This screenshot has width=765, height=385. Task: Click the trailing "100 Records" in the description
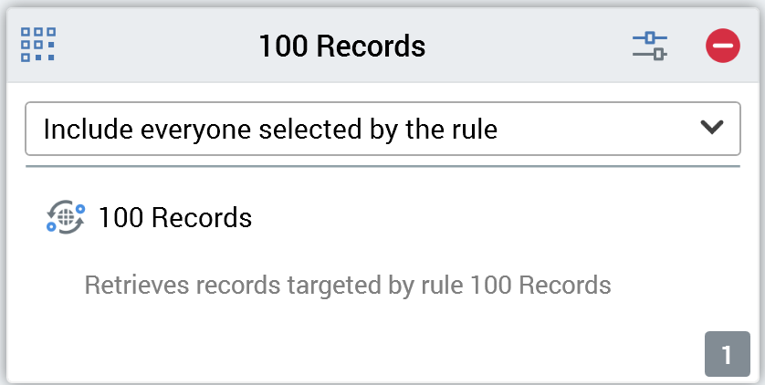click(x=540, y=285)
